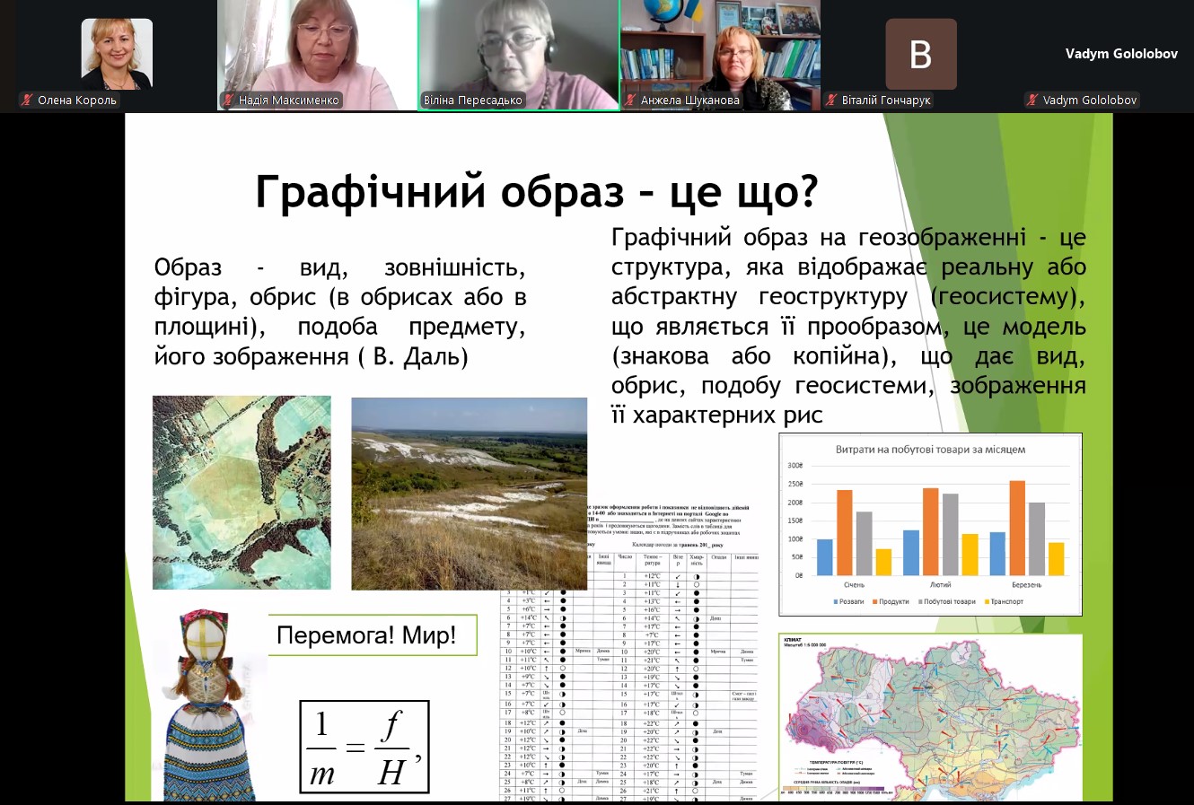Click the aerial satellite photo on slide
The image size is (1194, 805).
241,493
